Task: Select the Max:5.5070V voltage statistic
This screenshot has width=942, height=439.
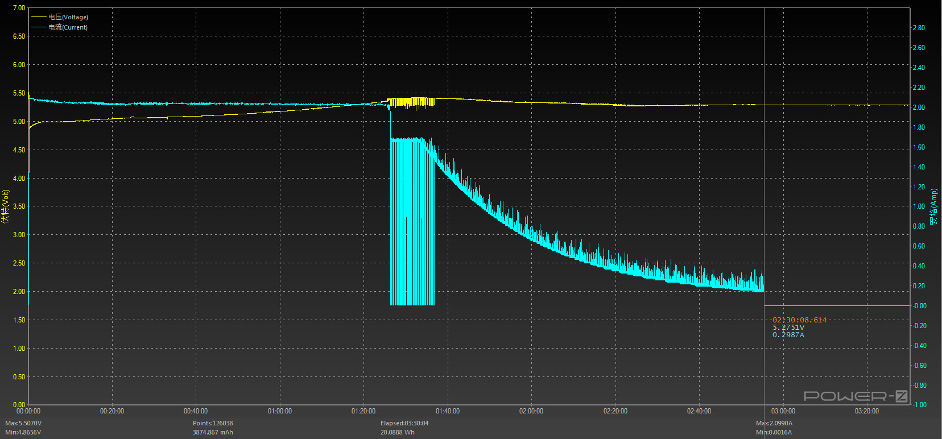Action: click(x=23, y=423)
